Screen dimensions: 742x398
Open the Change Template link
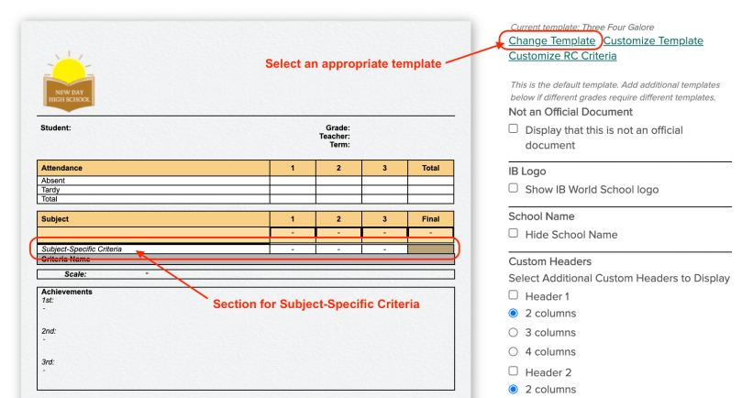coord(552,40)
